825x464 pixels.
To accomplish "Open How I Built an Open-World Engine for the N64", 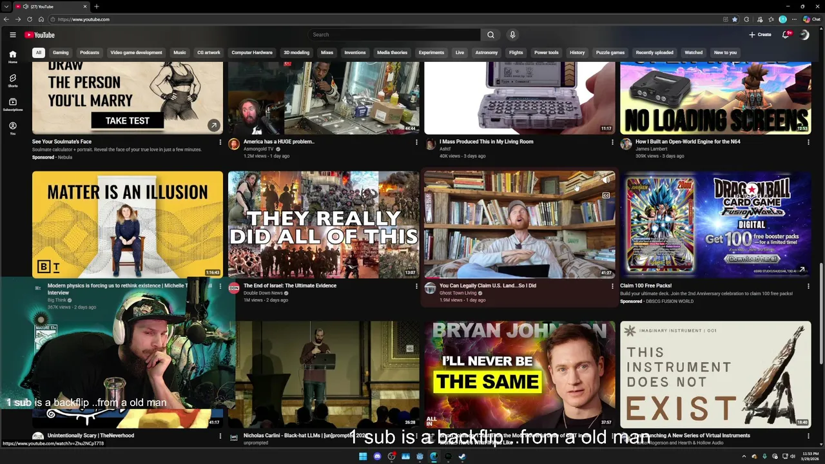I will click(688, 142).
